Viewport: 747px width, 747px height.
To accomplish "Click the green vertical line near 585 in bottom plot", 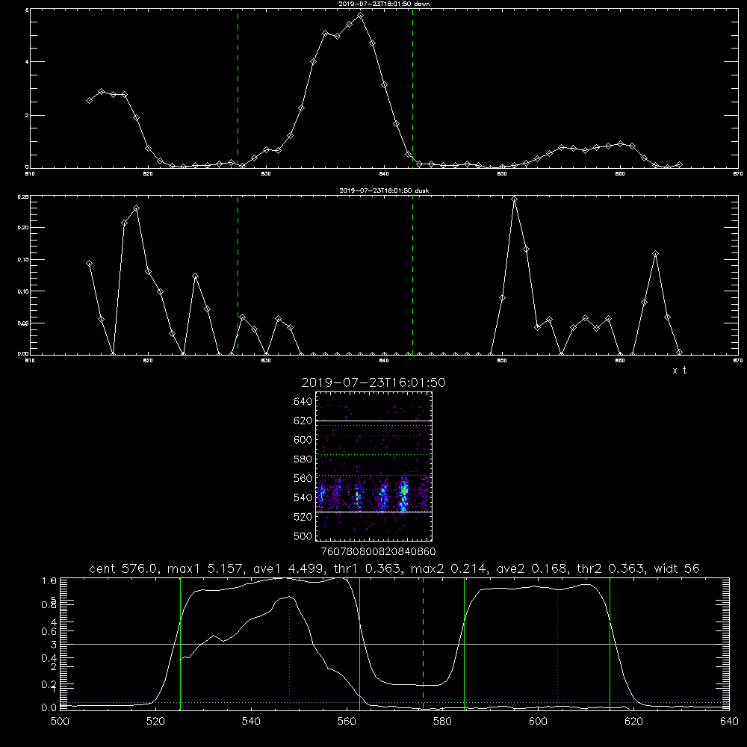I will (x=465, y=643).
